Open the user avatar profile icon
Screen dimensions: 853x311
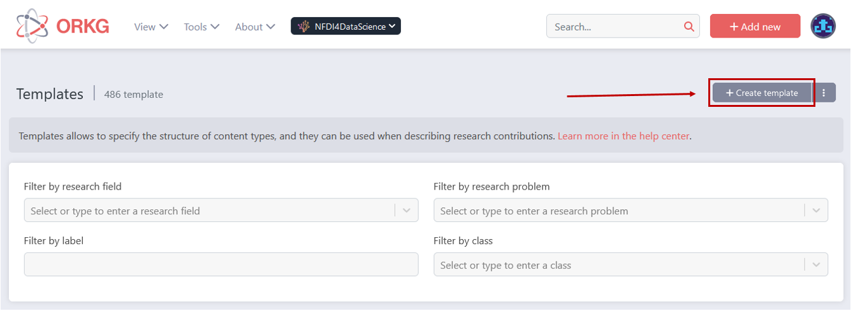823,26
